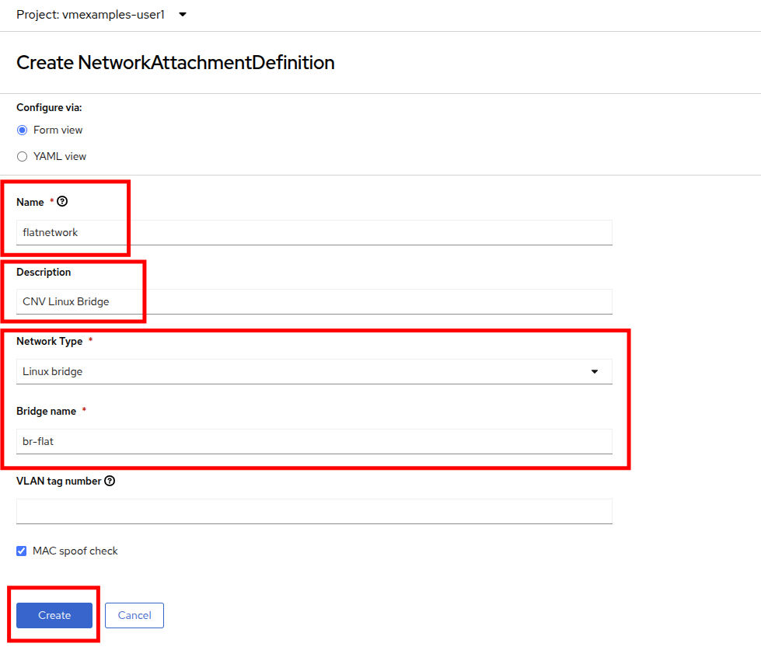Click the Create NetworkAttachmentDefinition heading
Image resolution: width=761 pixels, height=671 pixels.
(176, 63)
